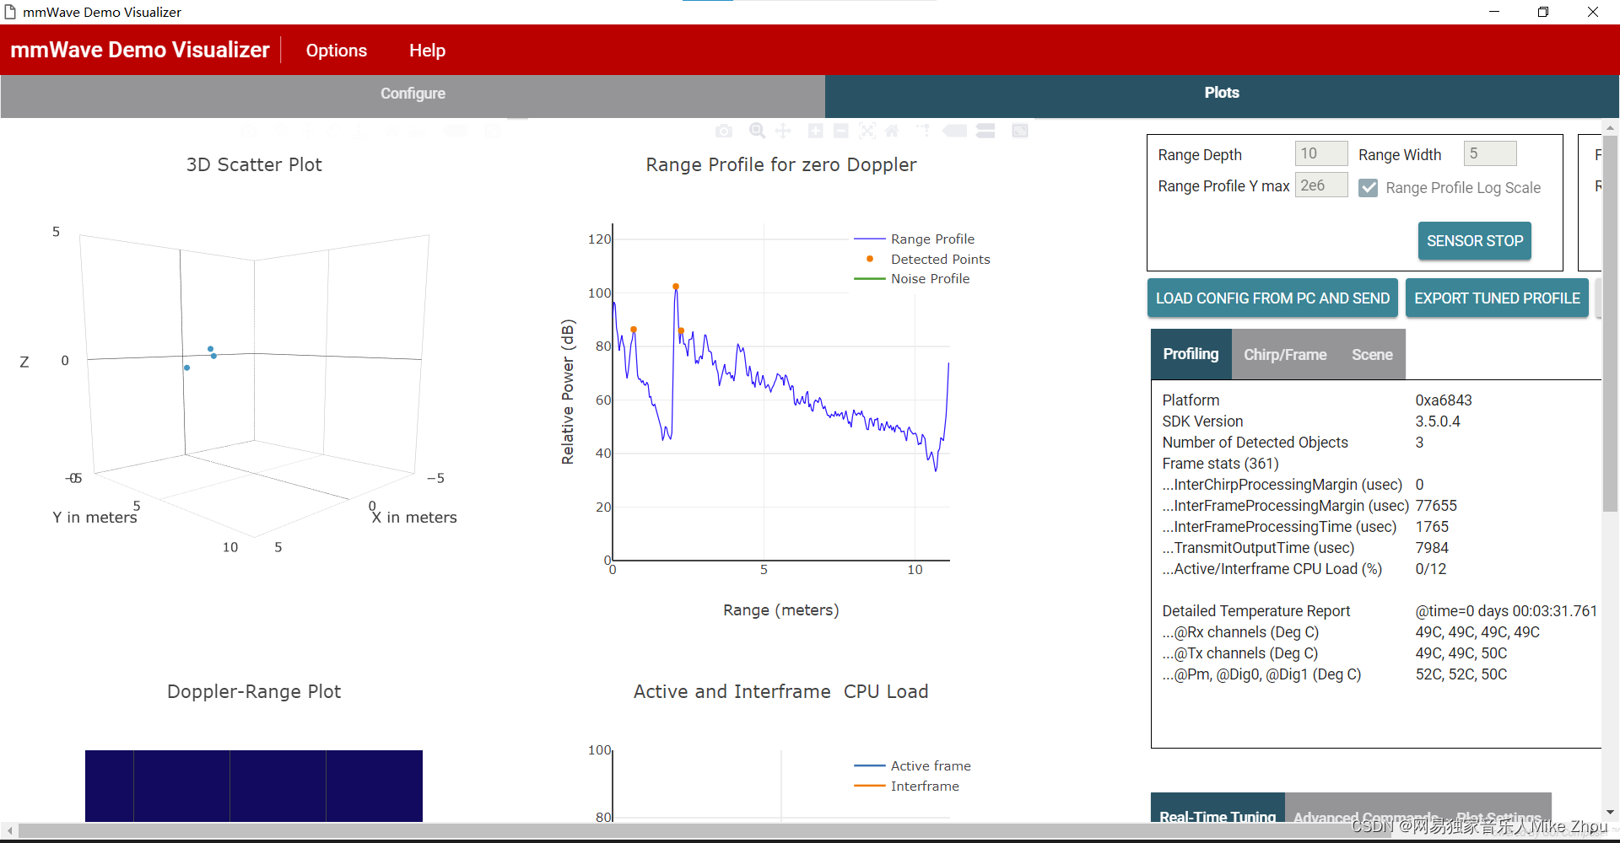
Task: Click the Zoom in plus icon
Action: (816, 131)
